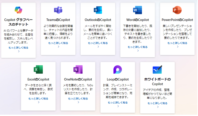
Task: Open もっと詳しく知る under Copilot グラフベースのチャット
Action: pos(18,48)
